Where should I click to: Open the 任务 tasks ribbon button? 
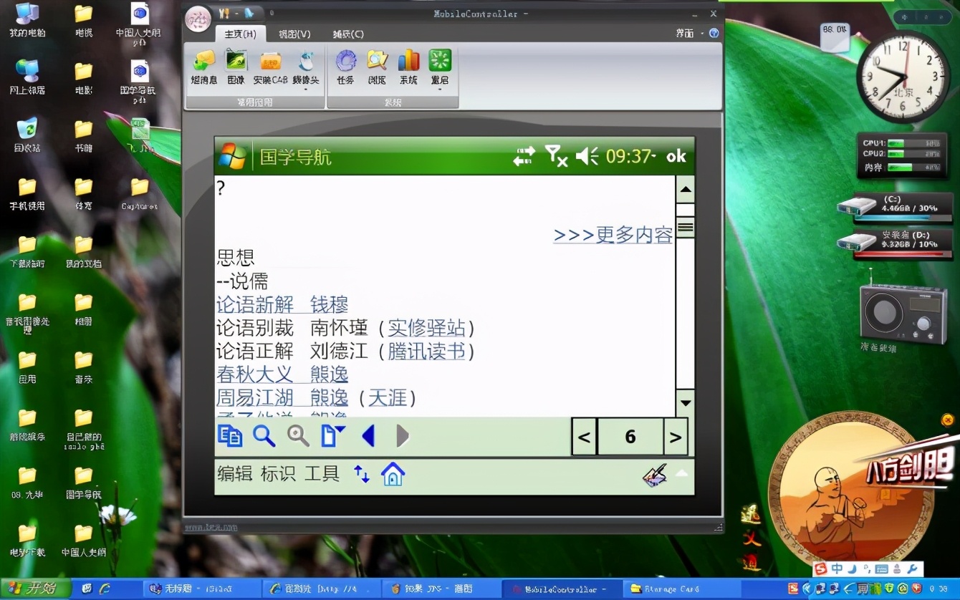(x=346, y=68)
